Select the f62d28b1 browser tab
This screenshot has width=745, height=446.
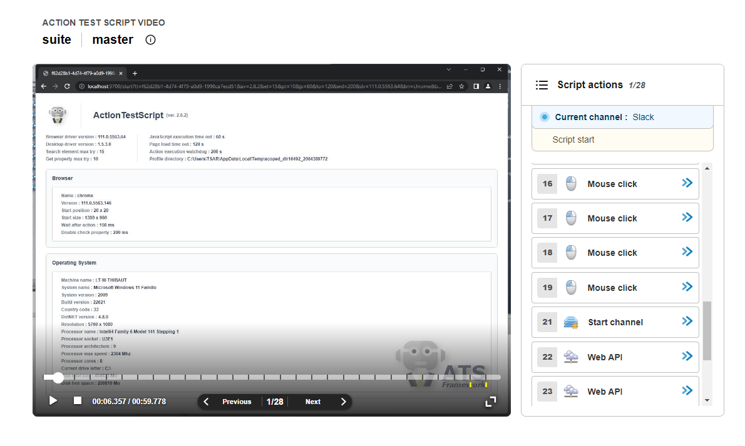(82, 74)
